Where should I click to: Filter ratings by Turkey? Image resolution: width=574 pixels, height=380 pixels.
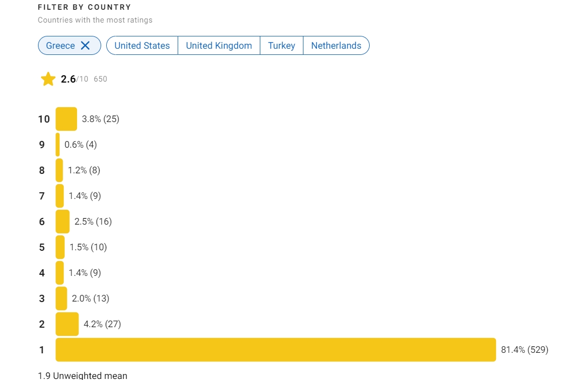[x=281, y=46]
